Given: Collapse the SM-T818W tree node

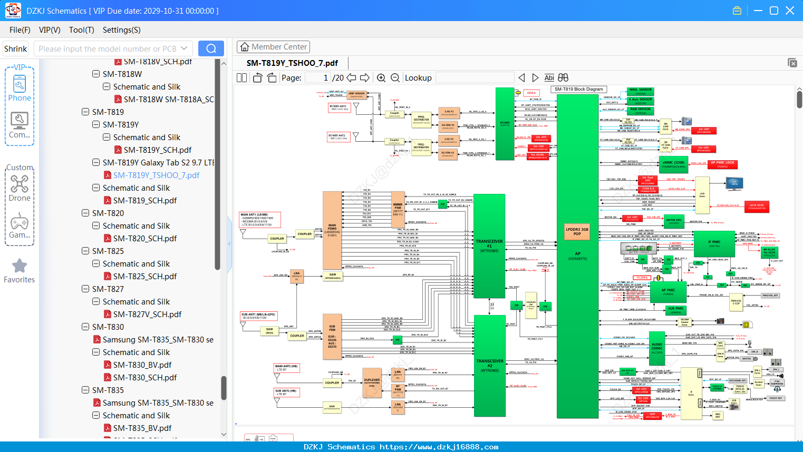Looking at the screenshot, I should pos(96,74).
